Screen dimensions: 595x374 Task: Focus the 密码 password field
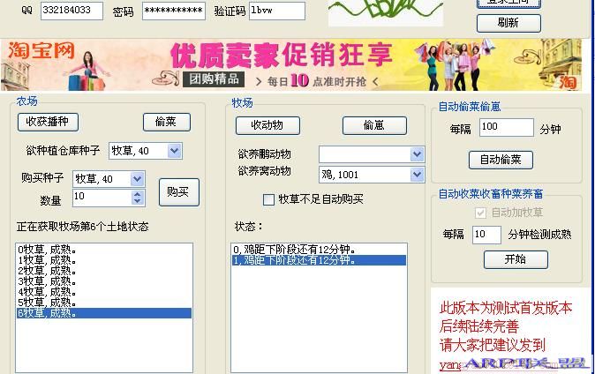[173, 11]
